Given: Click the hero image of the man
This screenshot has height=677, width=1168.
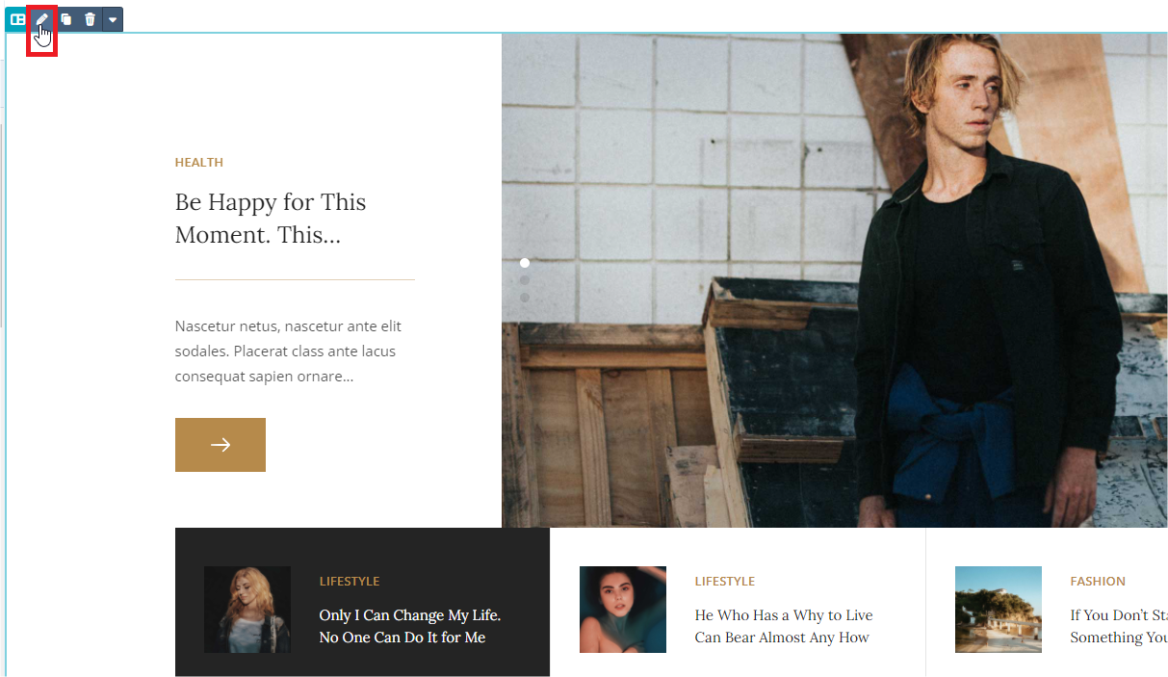Looking at the screenshot, I should pyautogui.click(x=835, y=280).
